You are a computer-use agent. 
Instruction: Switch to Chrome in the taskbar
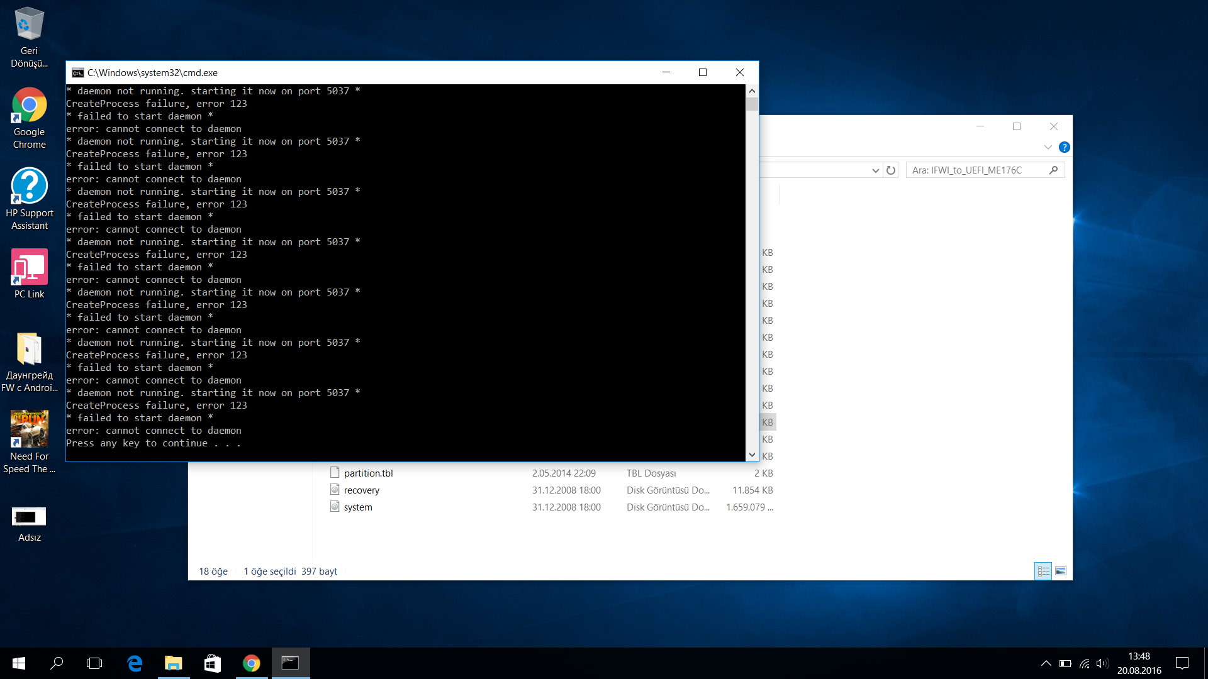(251, 663)
